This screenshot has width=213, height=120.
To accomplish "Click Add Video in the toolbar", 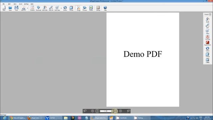I will [57, 8].
